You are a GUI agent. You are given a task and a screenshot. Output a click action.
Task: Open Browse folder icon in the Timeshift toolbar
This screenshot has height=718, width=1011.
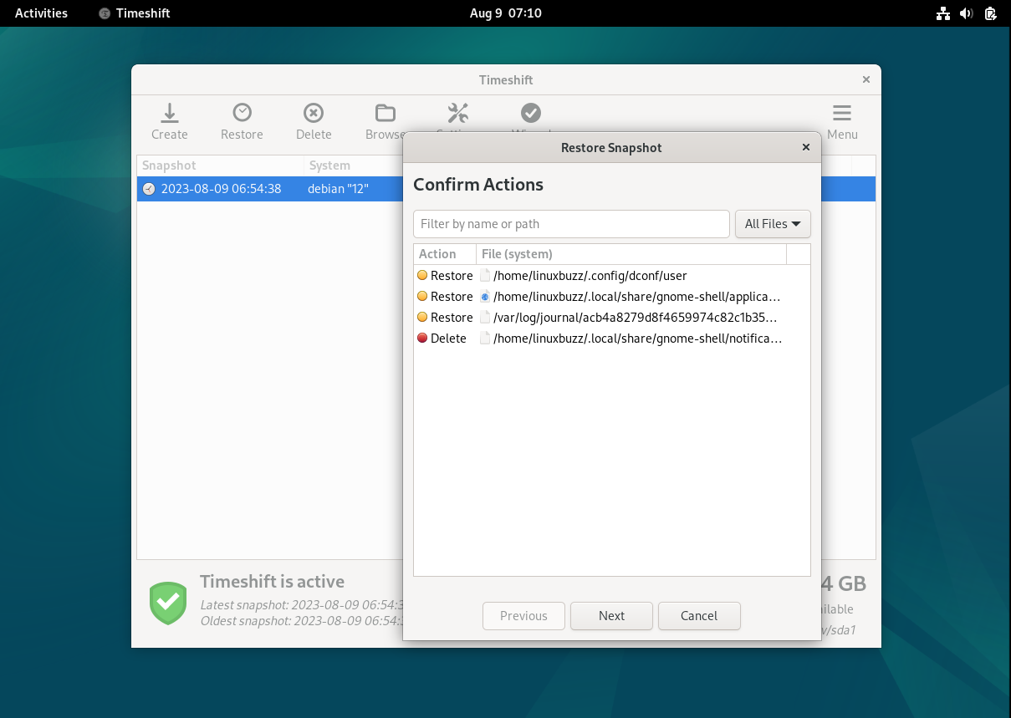click(386, 113)
